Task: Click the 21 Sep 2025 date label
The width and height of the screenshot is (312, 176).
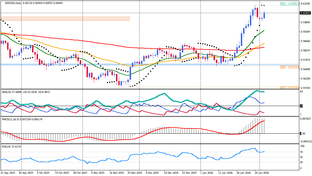Action: [x=8, y=173]
